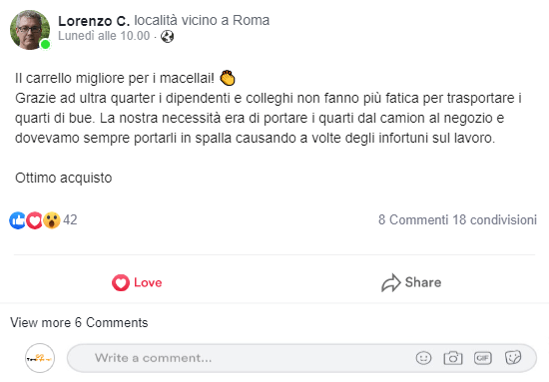Click the red heart reaction icon
The width and height of the screenshot is (549, 382).
[x=35, y=220]
